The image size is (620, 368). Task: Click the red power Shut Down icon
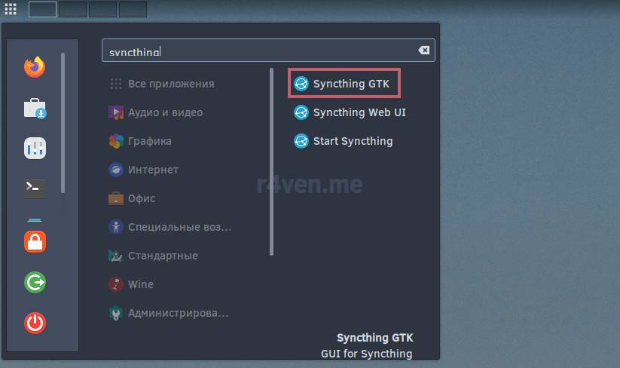point(35,323)
